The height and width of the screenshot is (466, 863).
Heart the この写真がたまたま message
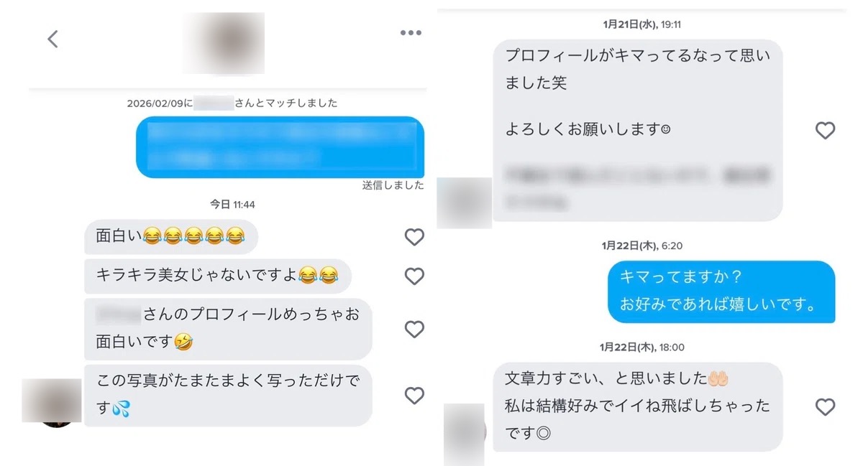(x=414, y=396)
